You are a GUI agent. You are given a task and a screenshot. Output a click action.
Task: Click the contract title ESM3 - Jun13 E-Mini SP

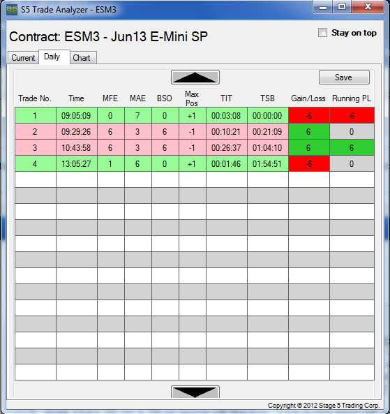click(136, 36)
